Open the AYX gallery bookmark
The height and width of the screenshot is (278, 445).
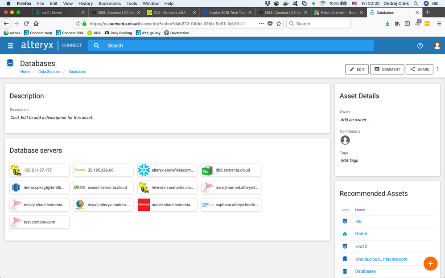[148, 33]
